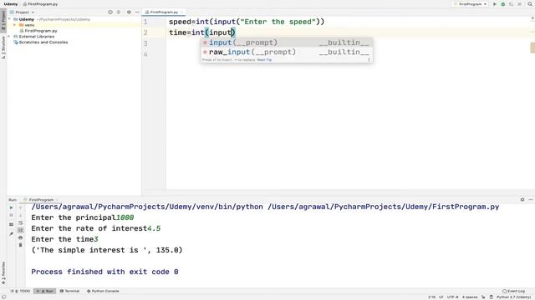Click the yellow warning stripe on editor scrollbar
Viewport: 535px width, 300px height.
tap(532, 47)
